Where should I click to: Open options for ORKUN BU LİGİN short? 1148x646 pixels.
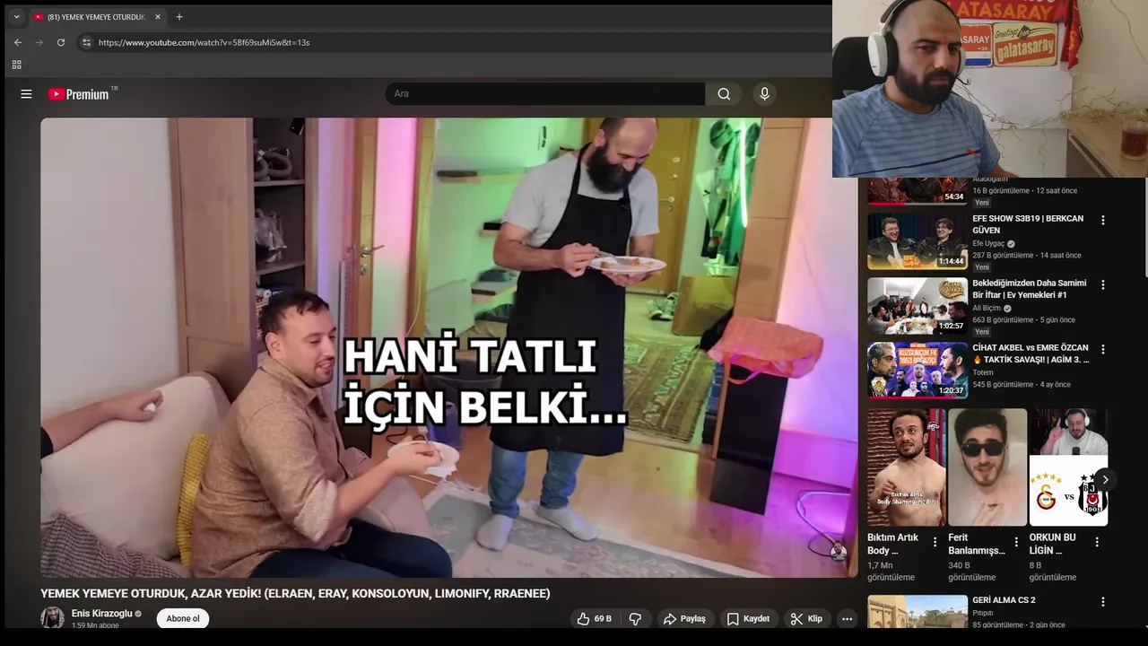pos(1097,542)
